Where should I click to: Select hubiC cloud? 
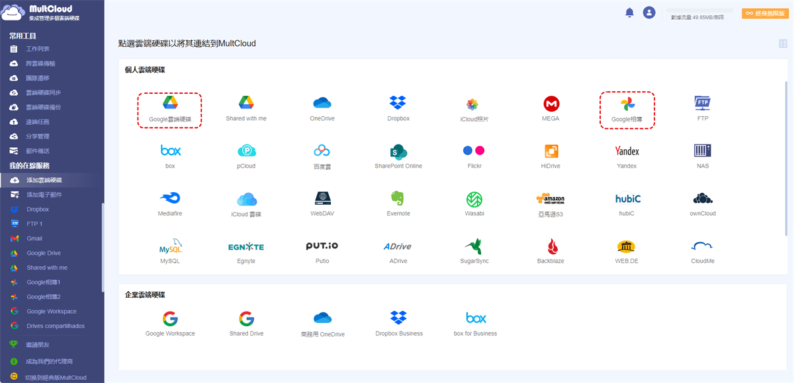coord(627,204)
